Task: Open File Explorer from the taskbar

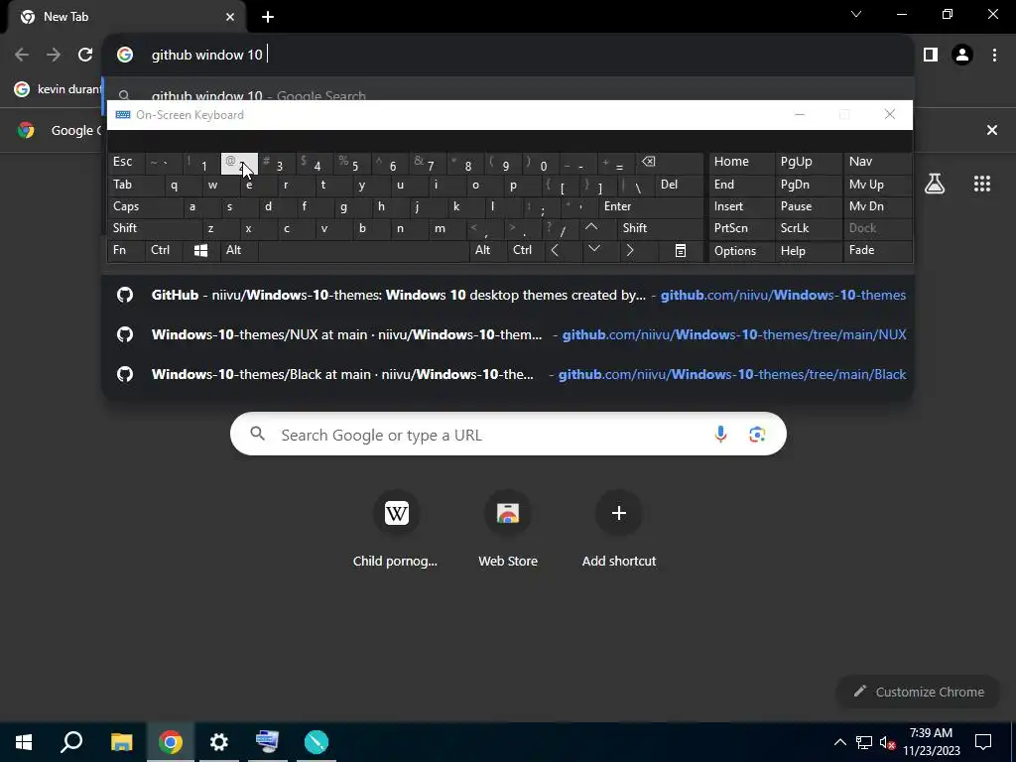Action: click(x=121, y=742)
